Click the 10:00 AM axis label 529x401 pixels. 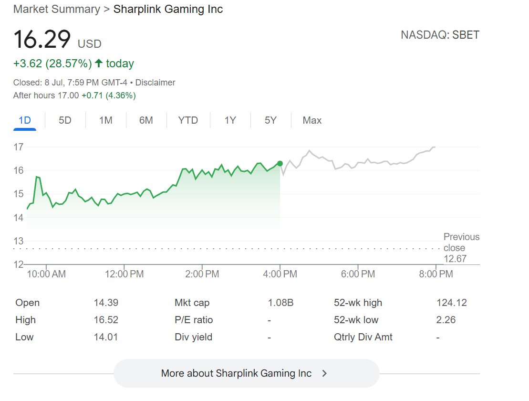pos(46,274)
